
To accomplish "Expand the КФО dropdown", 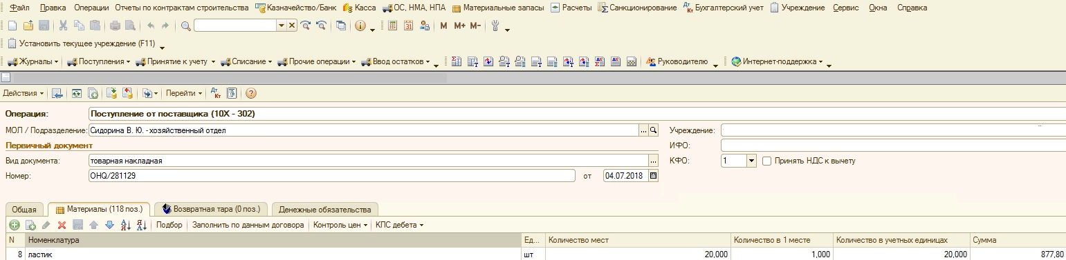I will [751, 161].
